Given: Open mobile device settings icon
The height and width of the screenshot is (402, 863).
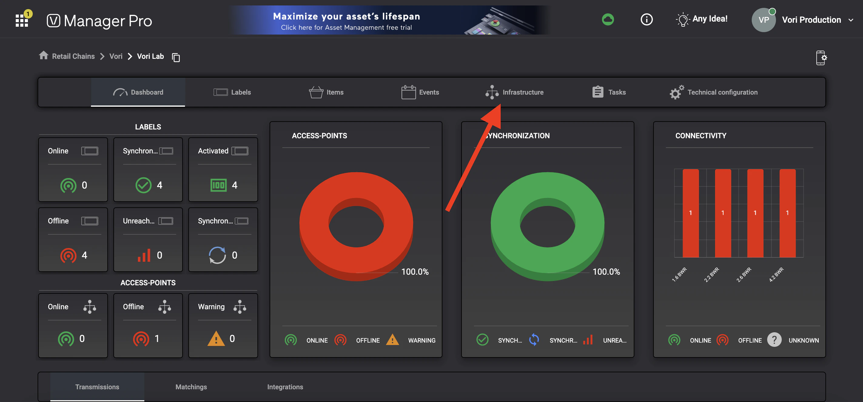Looking at the screenshot, I should pyautogui.click(x=821, y=58).
